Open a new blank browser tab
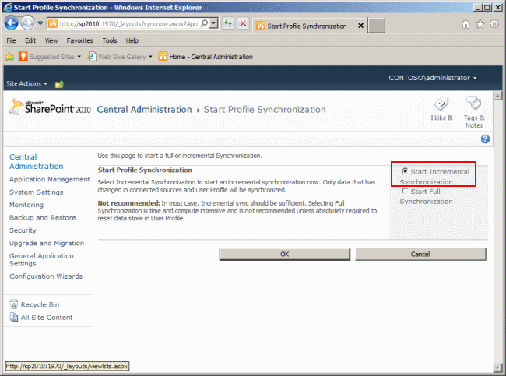 pyautogui.click(x=377, y=26)
